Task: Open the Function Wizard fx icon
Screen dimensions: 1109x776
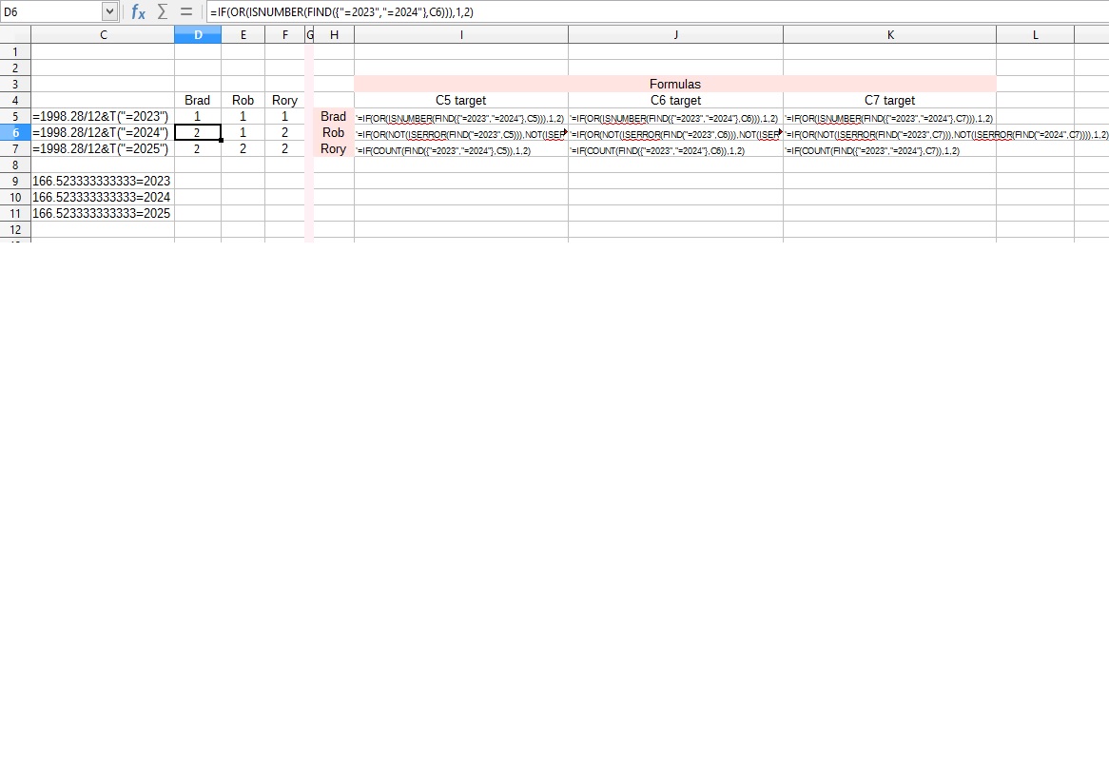Action: pyautogui.click(x=138, y=12)
